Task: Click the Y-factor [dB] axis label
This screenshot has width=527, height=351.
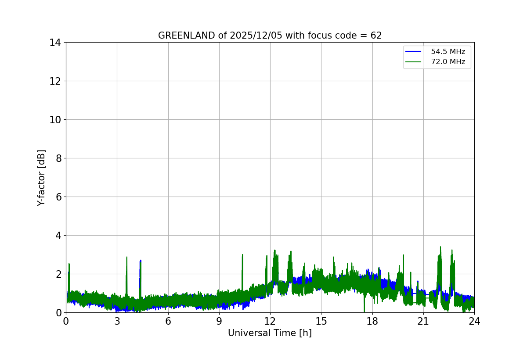Action: (x=41, y=178)
